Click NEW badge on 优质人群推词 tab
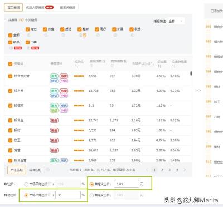 point(49,7)
